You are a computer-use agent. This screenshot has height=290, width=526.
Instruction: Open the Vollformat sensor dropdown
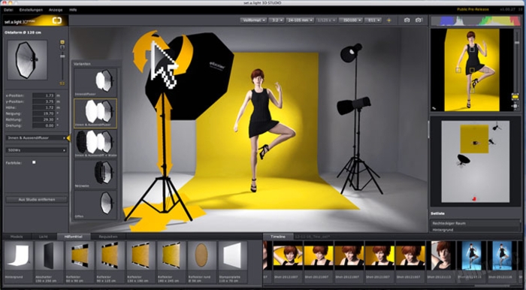(253, 20)
